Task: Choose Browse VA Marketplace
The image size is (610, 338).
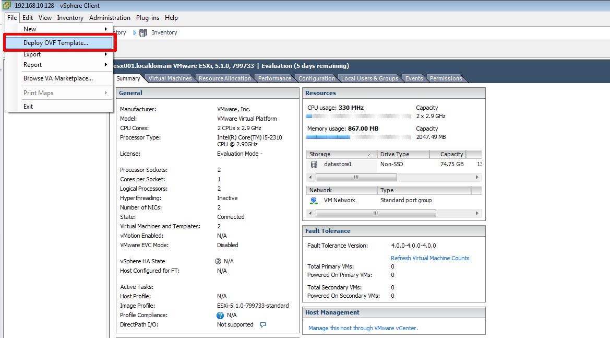Action: click(x=59, y=78)
